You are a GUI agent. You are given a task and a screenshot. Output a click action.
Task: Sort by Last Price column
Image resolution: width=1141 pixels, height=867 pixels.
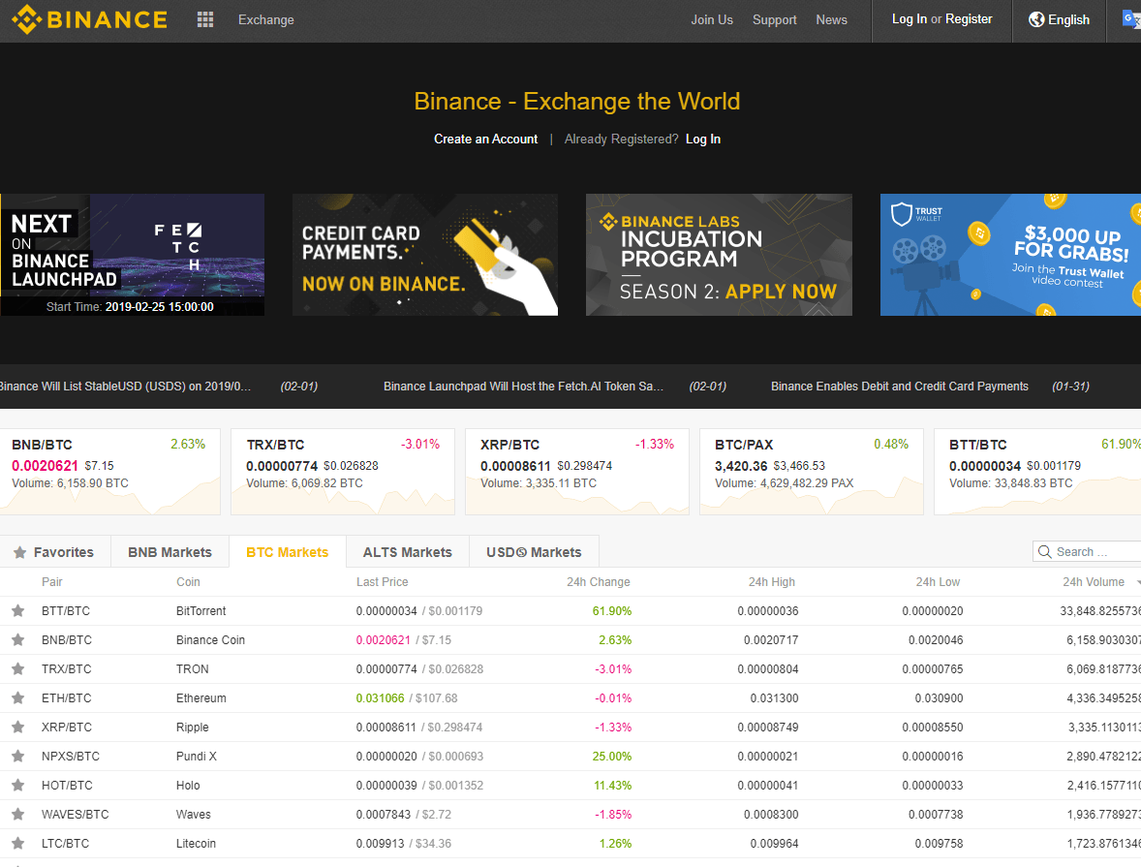pyautogui.click(x=382, y=581)
